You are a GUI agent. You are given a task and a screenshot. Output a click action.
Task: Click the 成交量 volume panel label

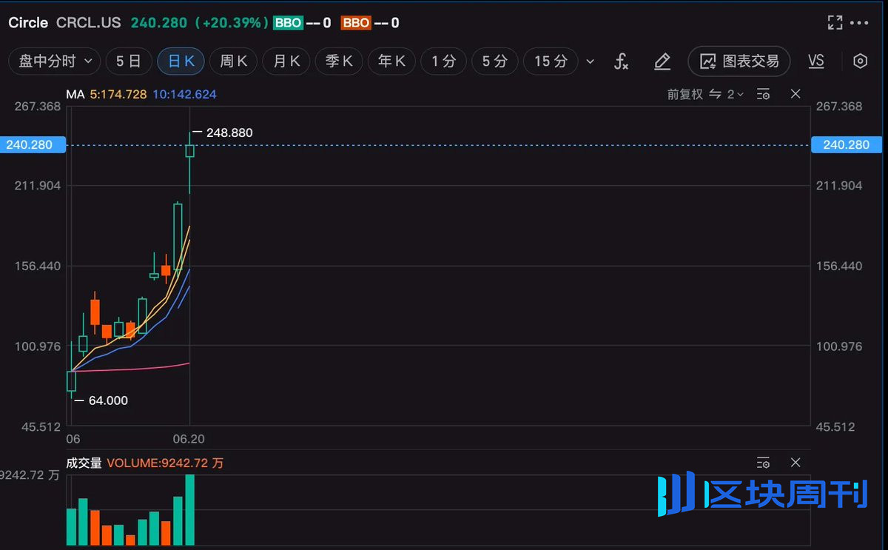coord(84,463)
